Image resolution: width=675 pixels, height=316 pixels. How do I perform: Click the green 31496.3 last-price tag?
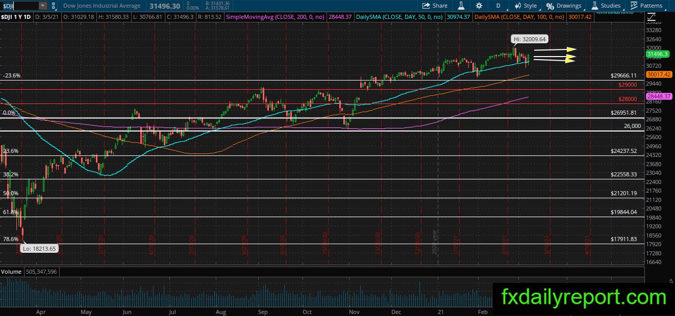(x=657, y=54)
